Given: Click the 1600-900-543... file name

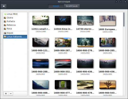Looking at the screenshot, I should tap(108, 93).
